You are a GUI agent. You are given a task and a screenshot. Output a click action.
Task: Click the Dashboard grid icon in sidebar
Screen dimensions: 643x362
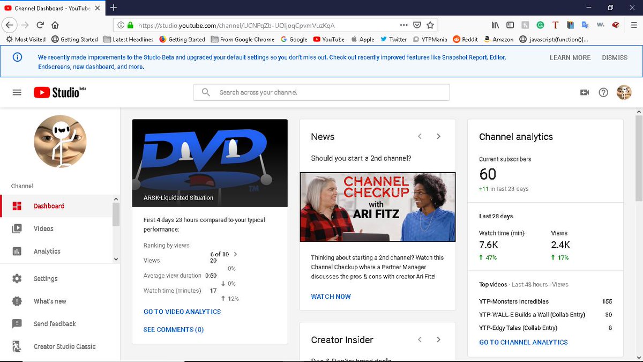click(x=17, y=206)
